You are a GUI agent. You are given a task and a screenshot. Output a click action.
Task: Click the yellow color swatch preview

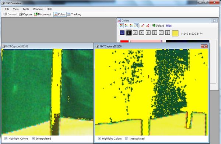click(x=175, y=33)
